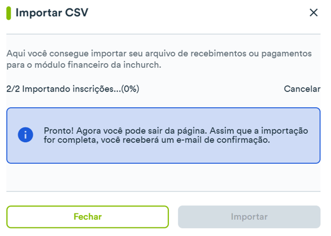Screen dimensions: 331x236
Task: Click the Pronto! notification message text
Action: [176, 136]
